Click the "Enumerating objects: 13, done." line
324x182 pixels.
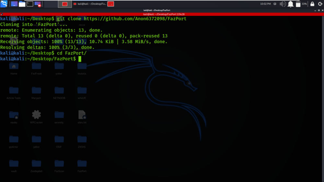tap(51, 30)
